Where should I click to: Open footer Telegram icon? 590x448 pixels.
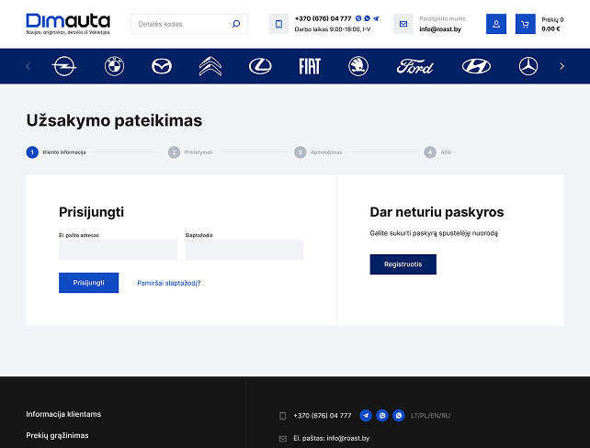(366, 415)
